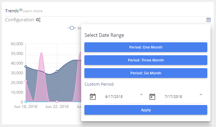This screenshot has height=127, width=216.
Task: Click the info icon beside Trends
Action: (x=21, y=10)
